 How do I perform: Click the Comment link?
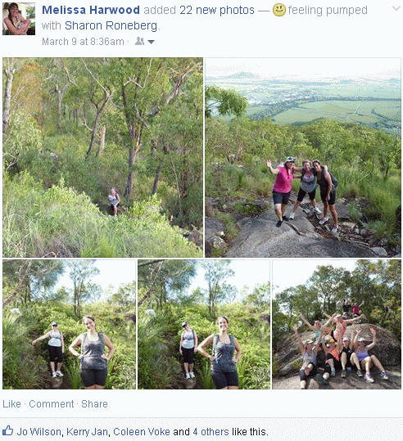(52, 404)
